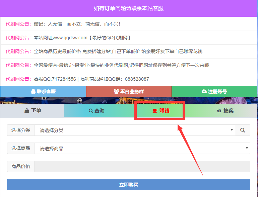Image resolution: width=258 pixels, height=197 pixels.
Task: Click the 全站商品历史最低价格 announcement
Action: coord(118,51)
